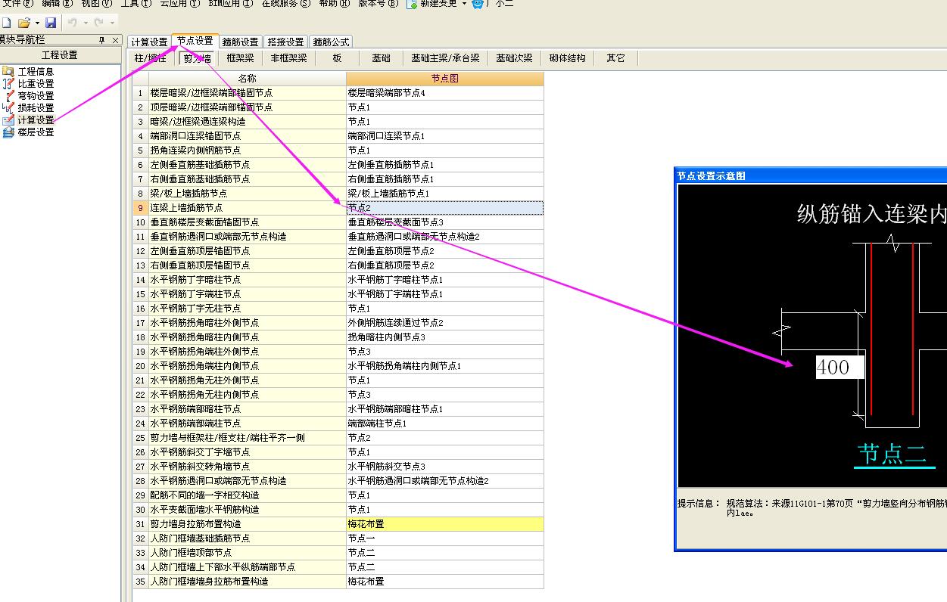
Task: Click the 损耗设置 icon in navigation
Action: (x=8, y=107)
